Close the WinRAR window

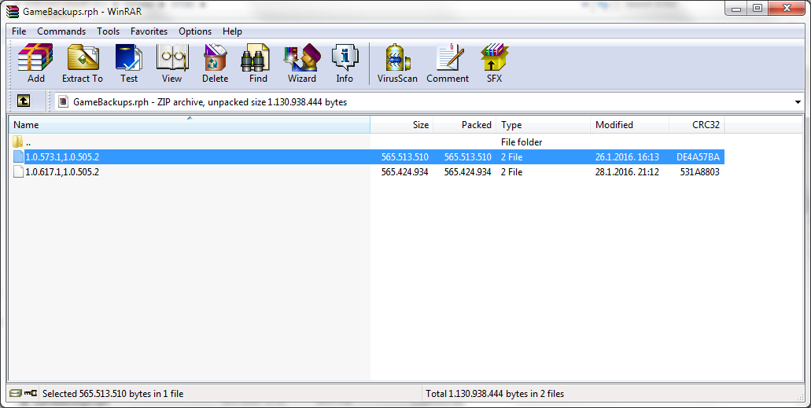click(x=787, y=9)
